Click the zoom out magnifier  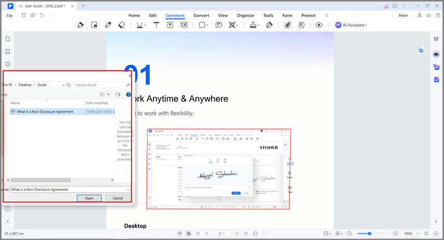coord(349,233)
